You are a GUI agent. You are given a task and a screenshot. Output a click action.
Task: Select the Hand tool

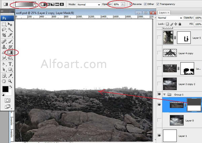[x=4, y=81]
